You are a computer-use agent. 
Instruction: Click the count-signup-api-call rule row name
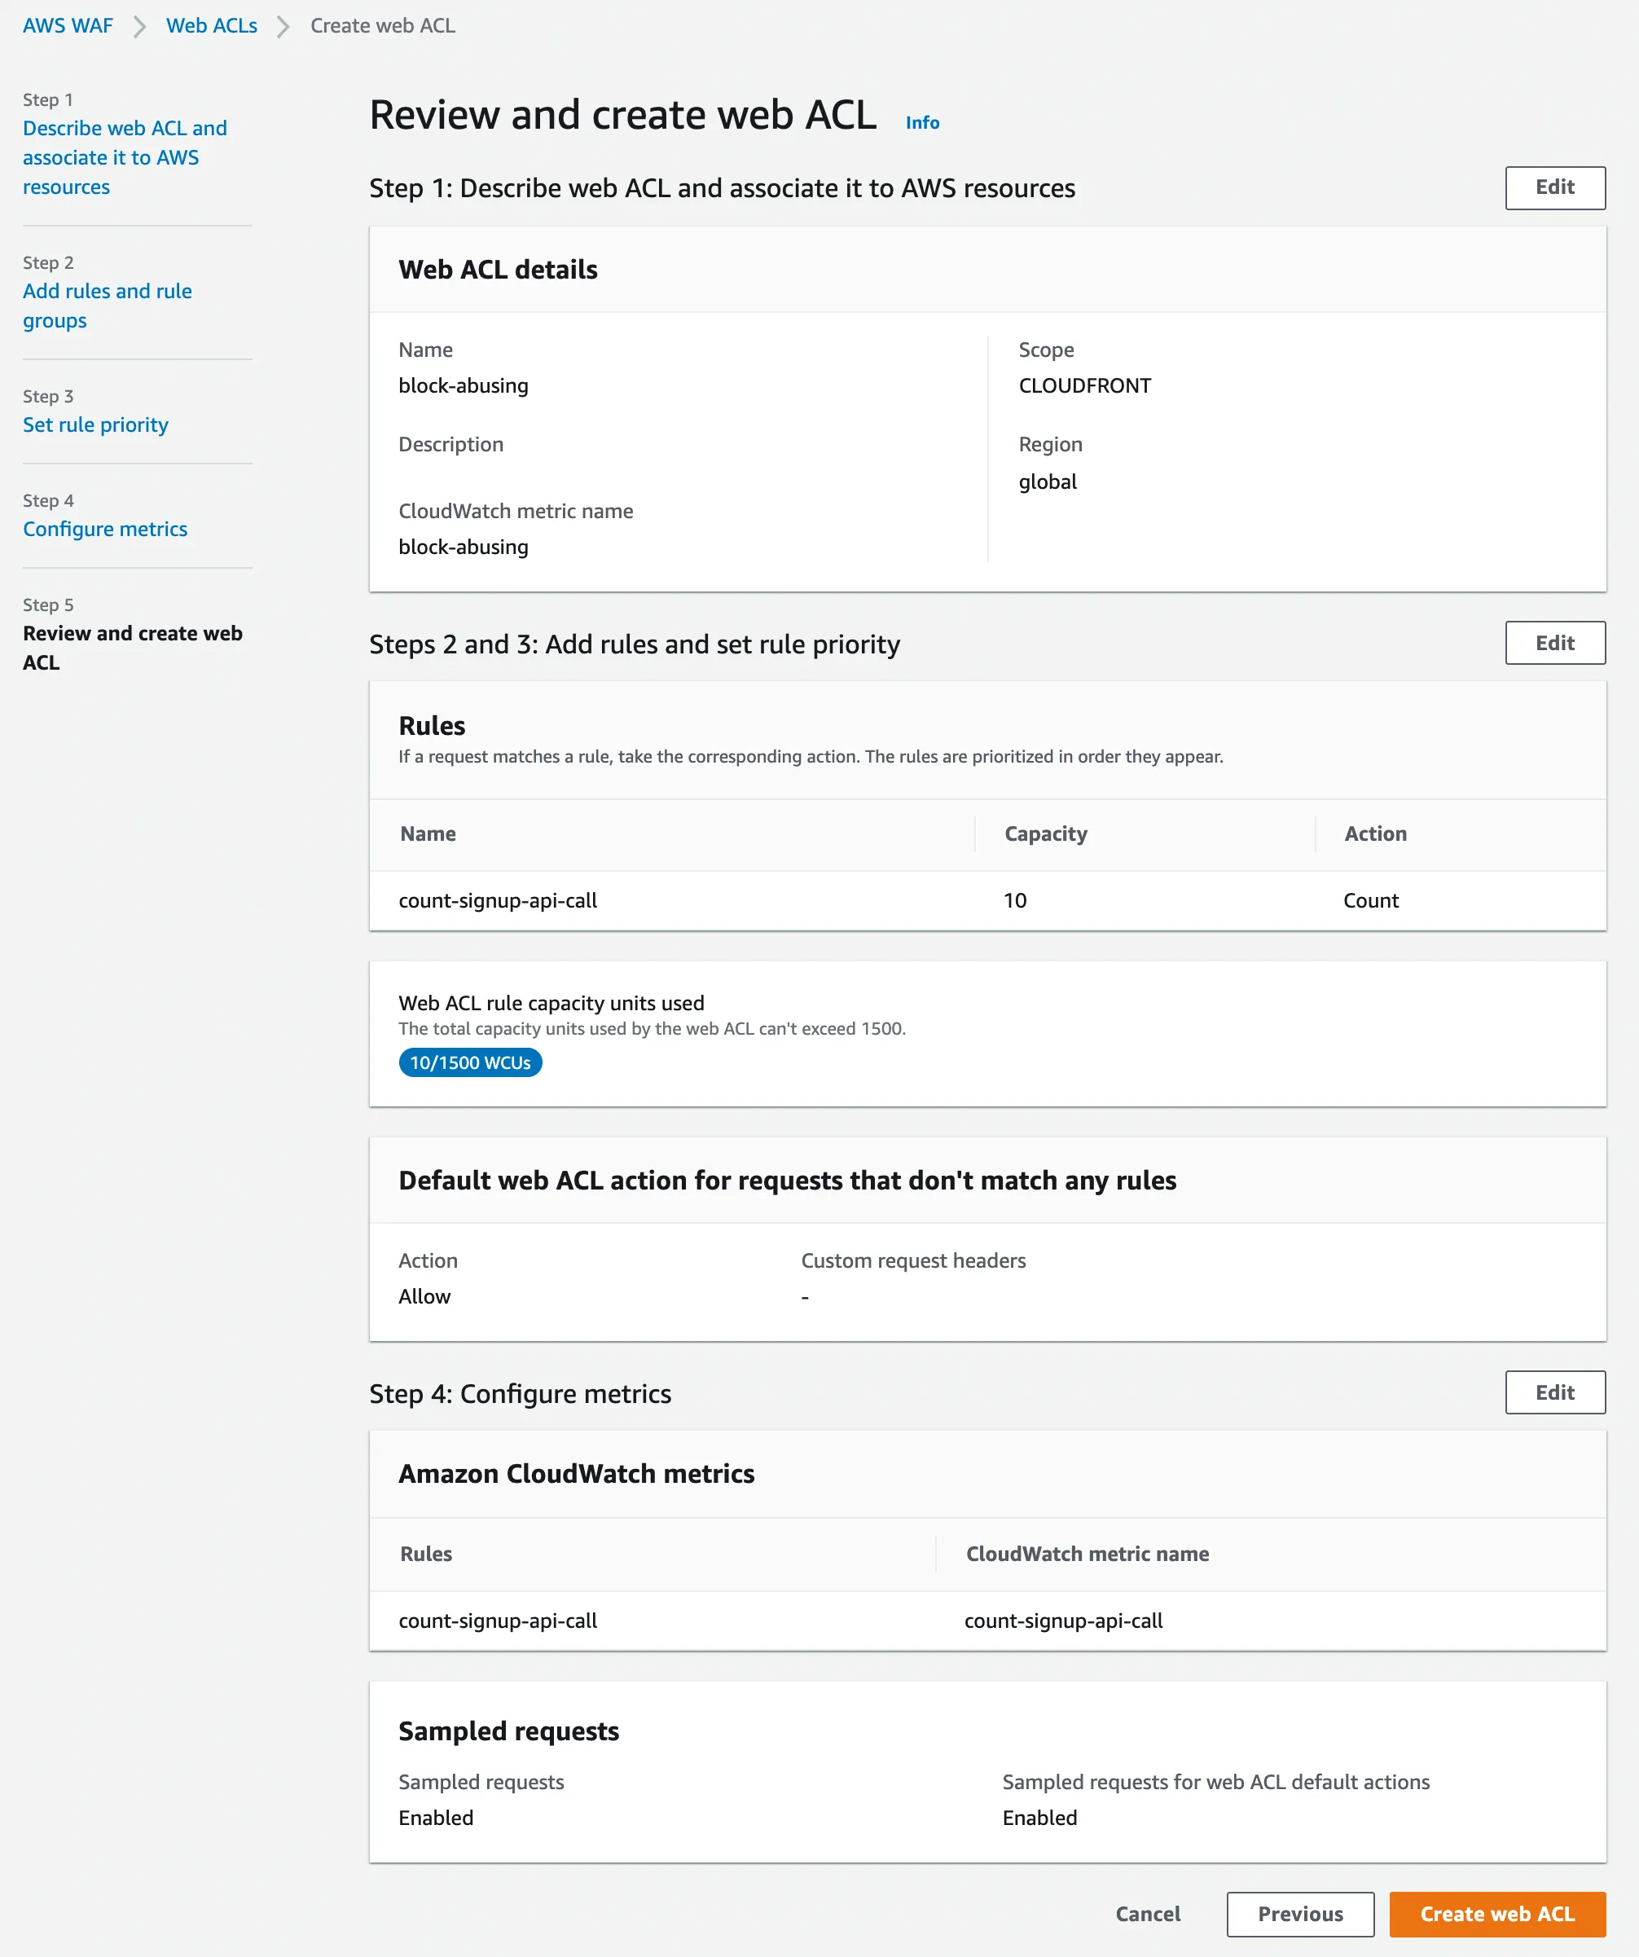click(498, 900)
